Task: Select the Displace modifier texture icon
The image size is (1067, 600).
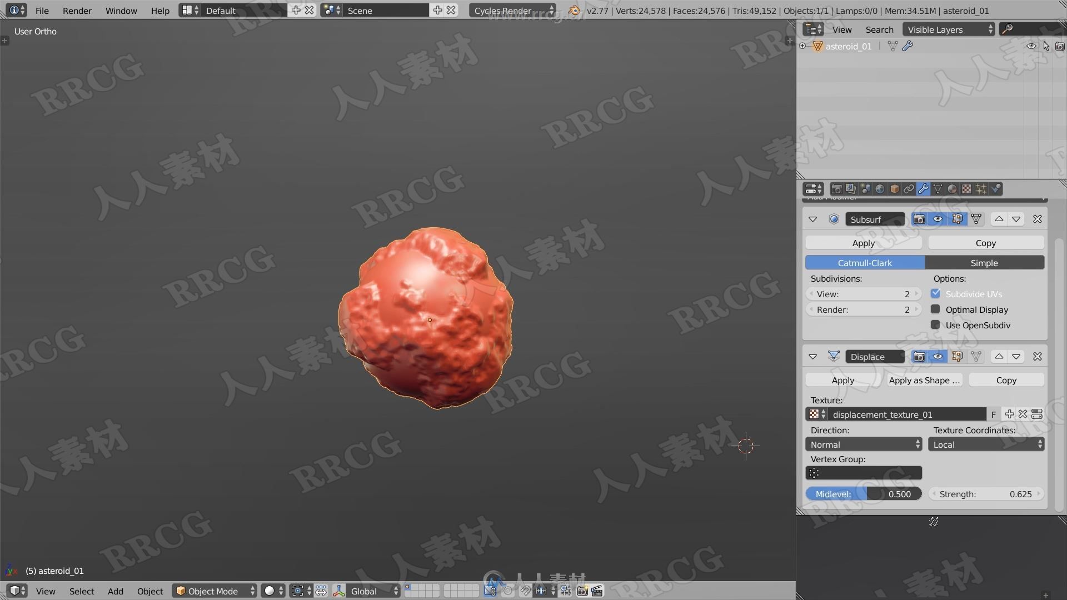Action: (x=816, y=414)
